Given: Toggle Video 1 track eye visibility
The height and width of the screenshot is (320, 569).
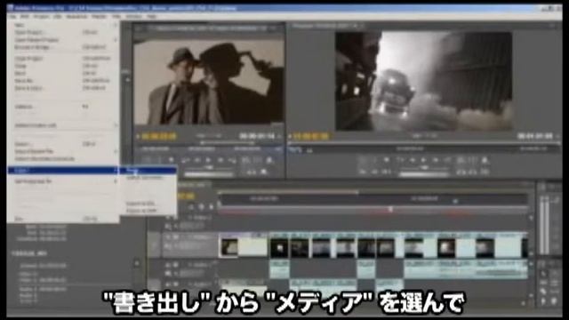Looking at the screenshot, I should (167, 237).
